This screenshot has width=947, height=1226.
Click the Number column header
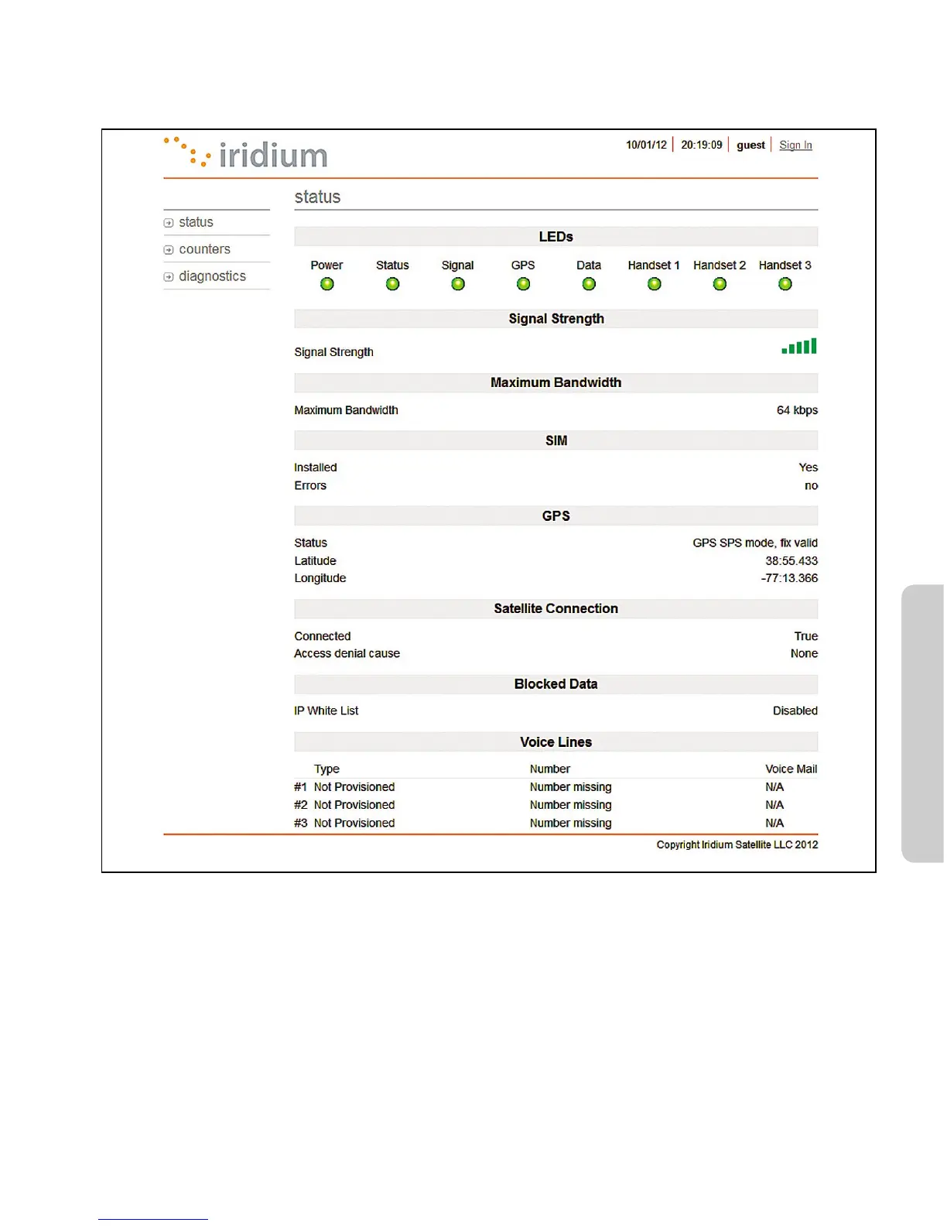(x=550, y=769)
